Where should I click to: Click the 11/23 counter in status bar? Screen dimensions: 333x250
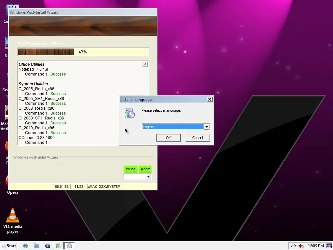pos(79,187)
